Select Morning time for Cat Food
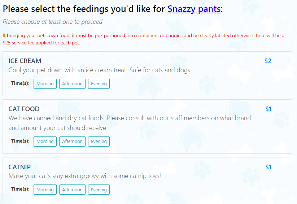This screenshot has width=297, height=204. (x=45, y=142)
